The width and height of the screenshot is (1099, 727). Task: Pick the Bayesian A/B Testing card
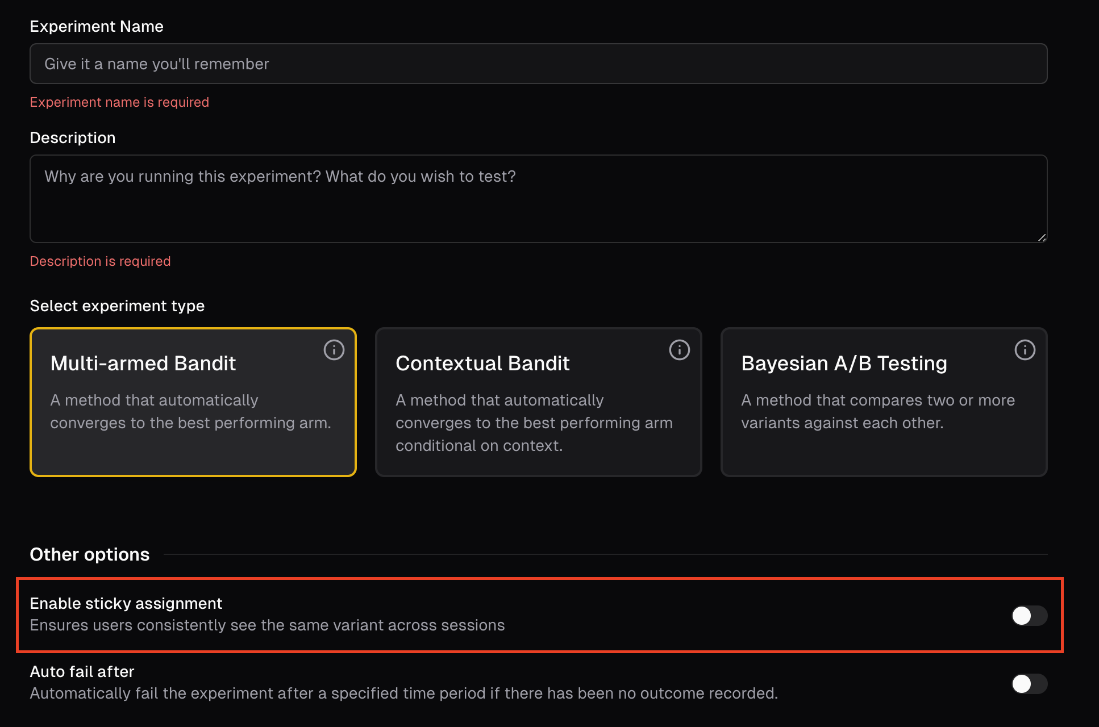pos(884,402)
